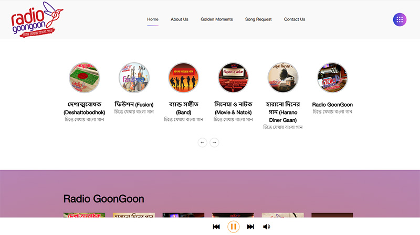Mute the player volume speaker icon
Screen dimensions: 420x235
[x=266, y=227]
